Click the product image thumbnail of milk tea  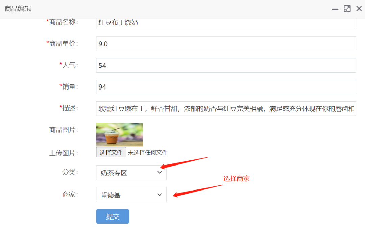click(x=119, y=134)
